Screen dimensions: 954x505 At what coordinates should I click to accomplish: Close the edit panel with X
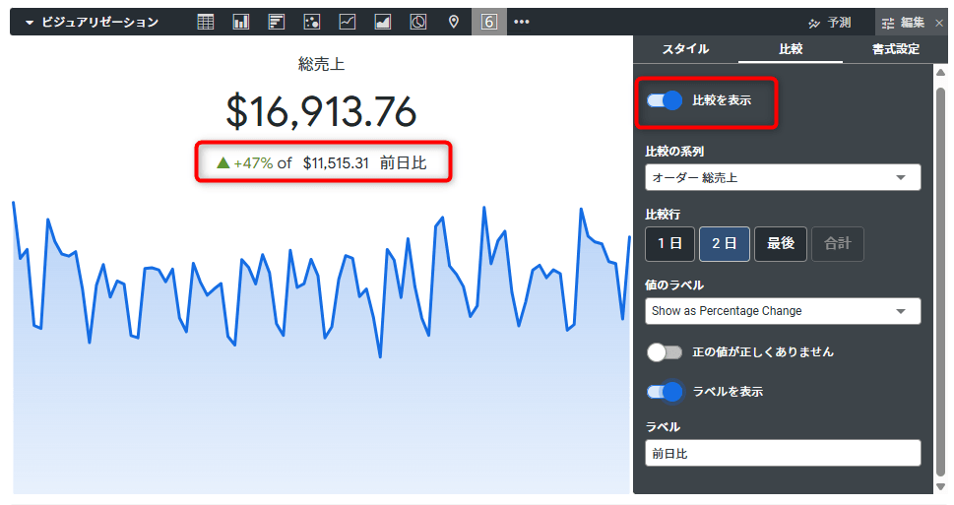[x=939, y=23]
